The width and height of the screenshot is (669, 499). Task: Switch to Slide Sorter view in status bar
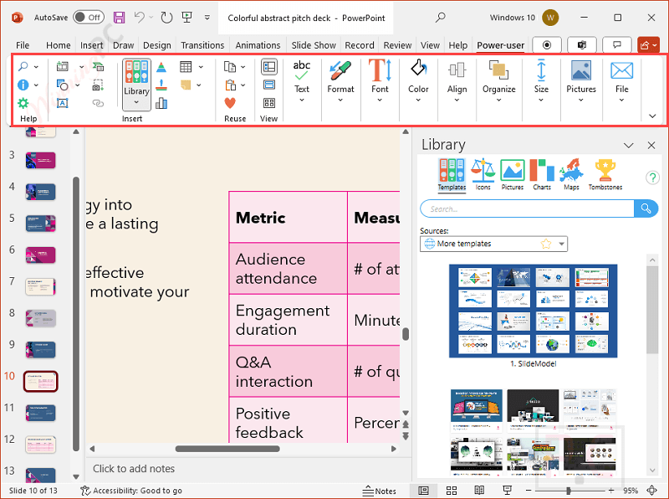click(x=452, y=491)
